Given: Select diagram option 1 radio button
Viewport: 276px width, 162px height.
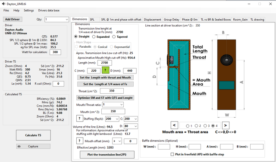Looking at the screenshot, I should [188, 126].
